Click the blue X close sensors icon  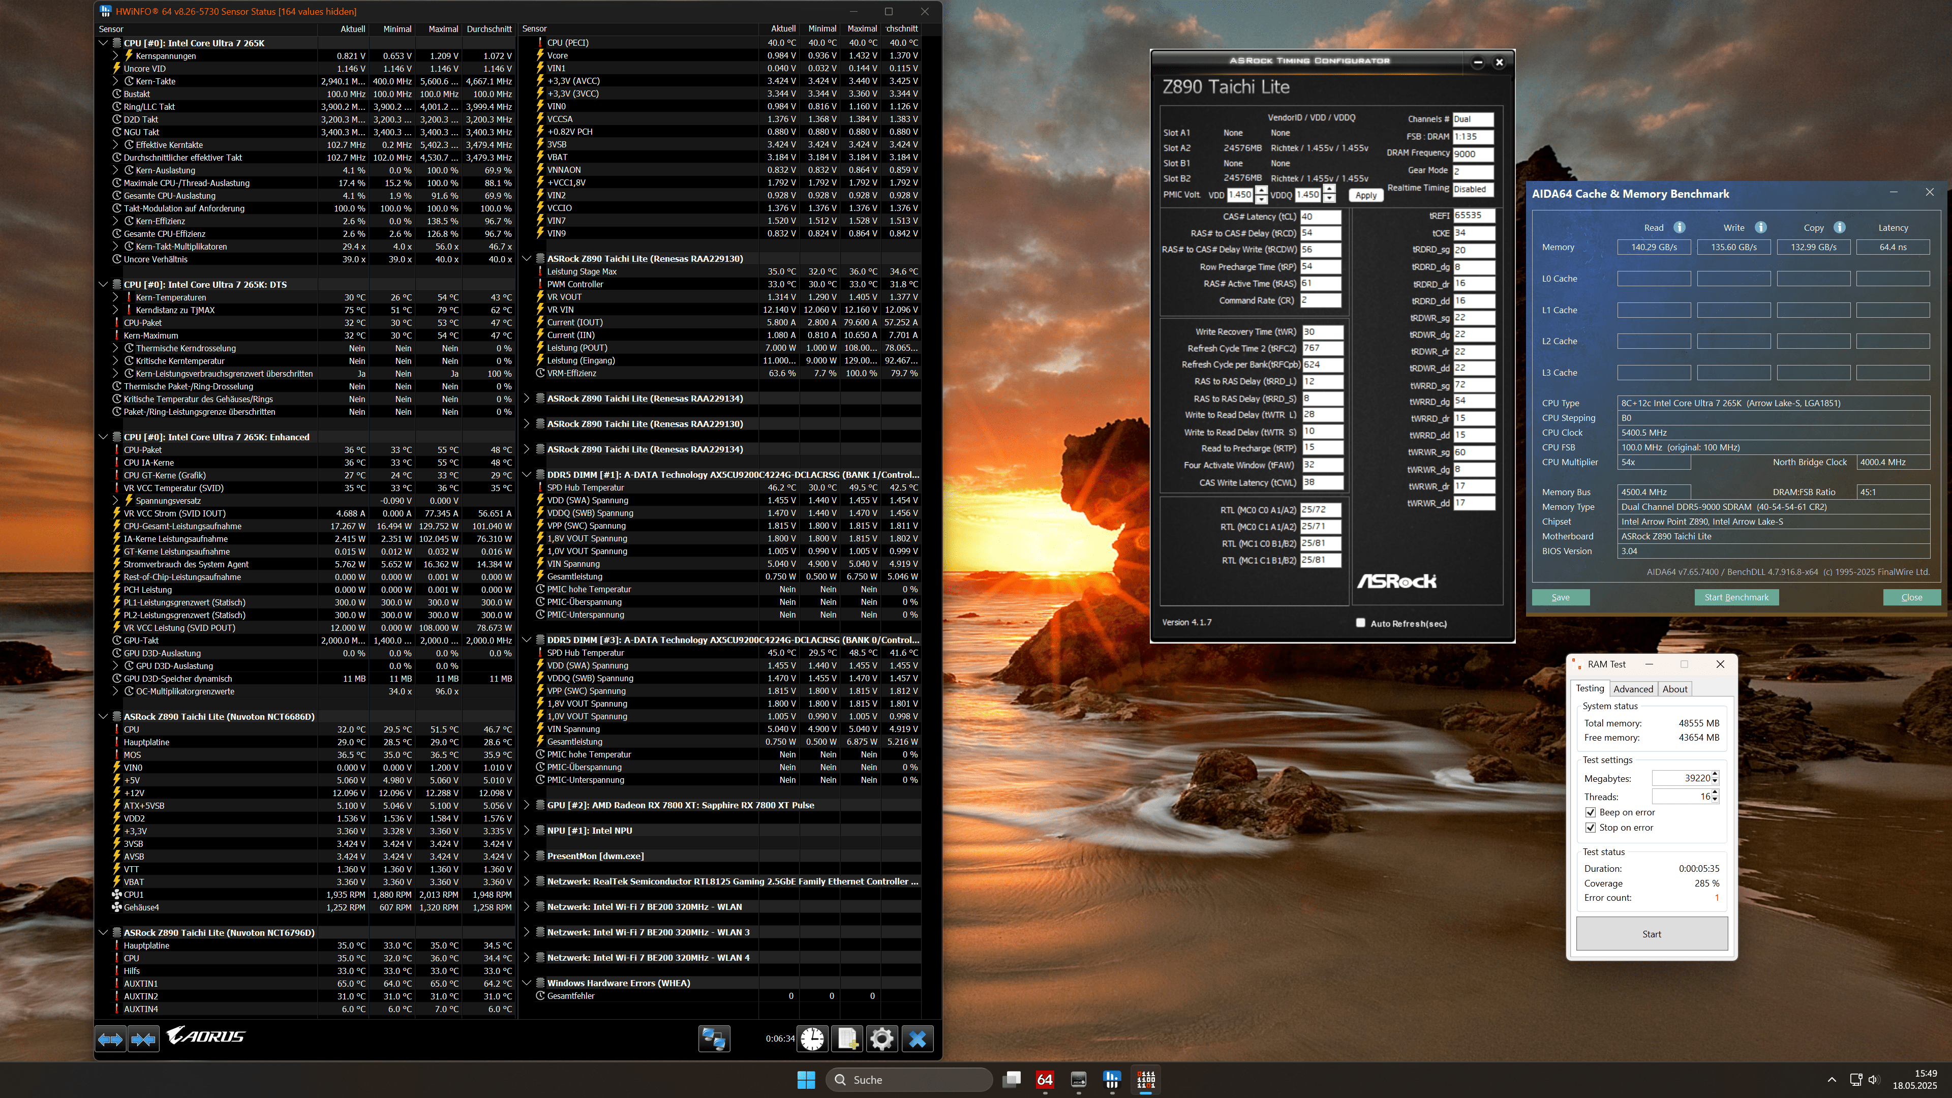917,1038
